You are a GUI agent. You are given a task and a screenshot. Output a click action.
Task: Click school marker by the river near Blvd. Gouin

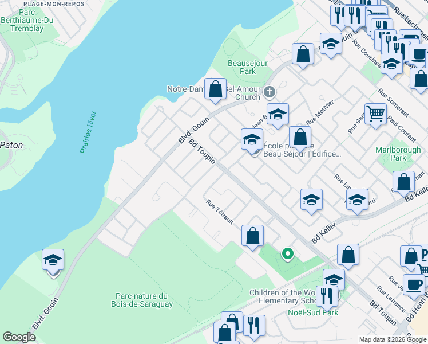coord(53,260)
